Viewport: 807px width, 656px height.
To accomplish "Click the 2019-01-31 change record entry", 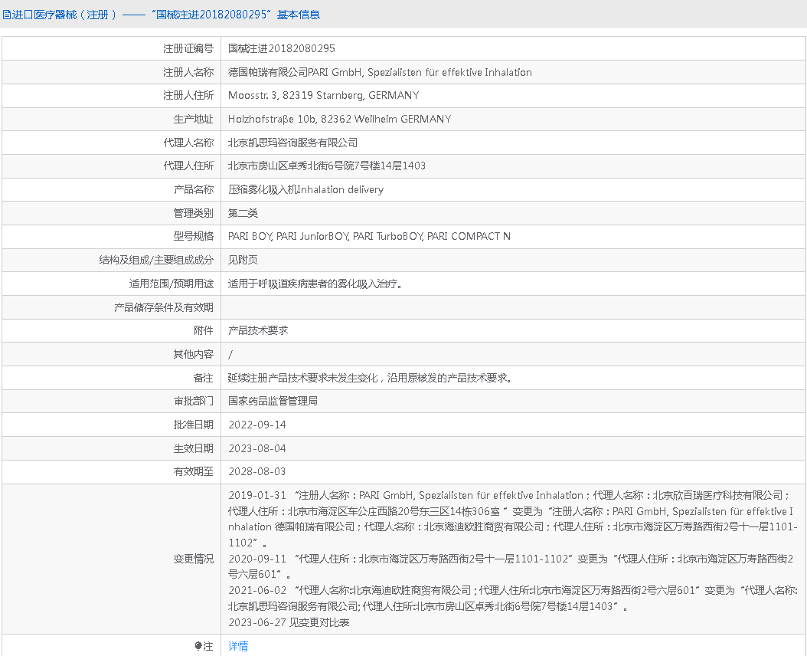I will (x=513, y=519).
